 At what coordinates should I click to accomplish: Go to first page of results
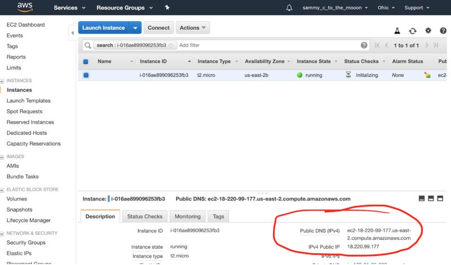(x=377, y=45)
